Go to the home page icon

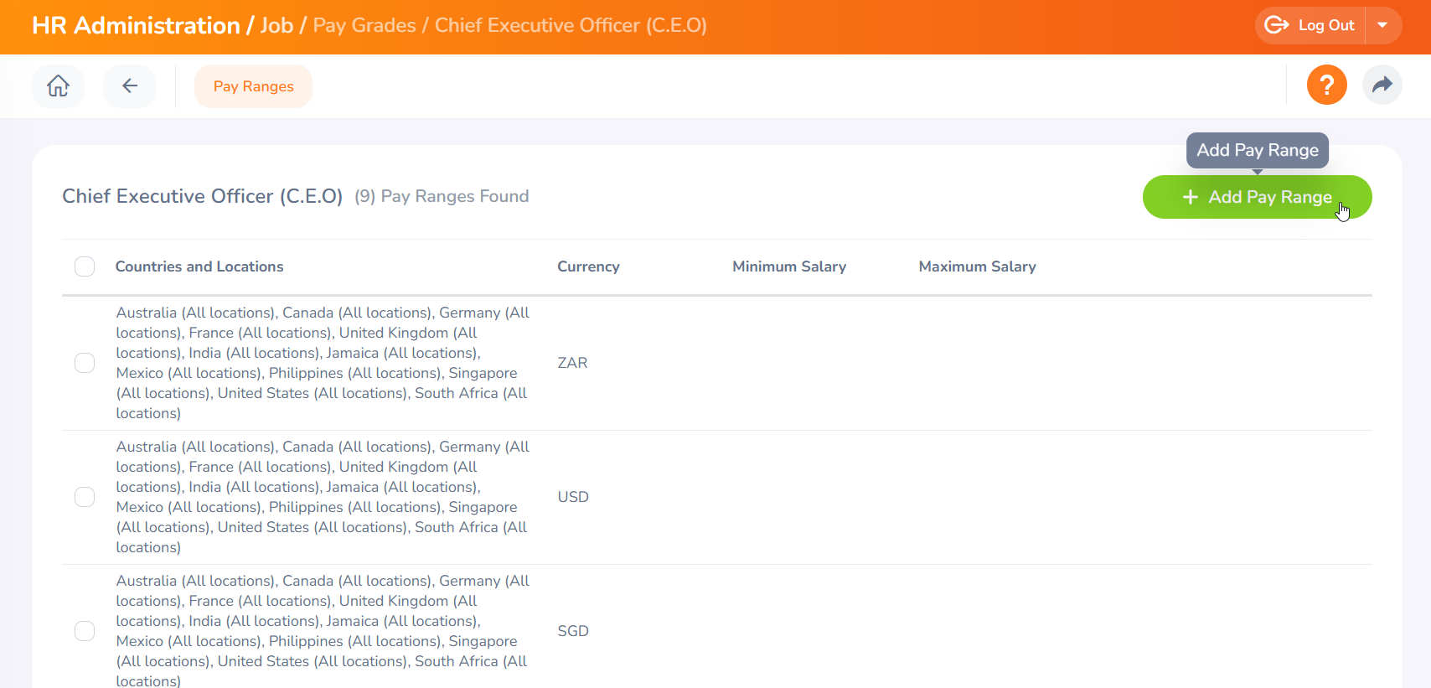click(58, 85)
